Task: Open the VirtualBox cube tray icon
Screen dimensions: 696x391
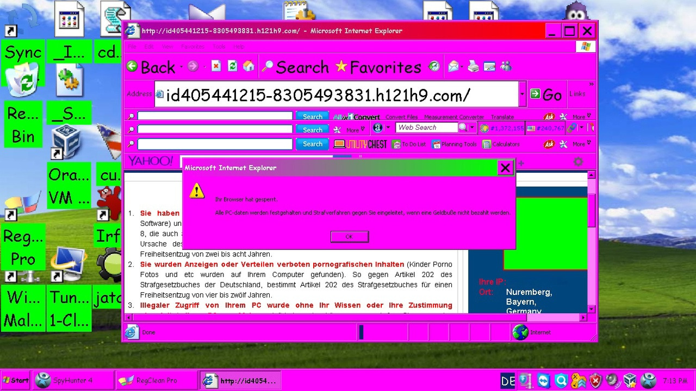Action: 630,381
